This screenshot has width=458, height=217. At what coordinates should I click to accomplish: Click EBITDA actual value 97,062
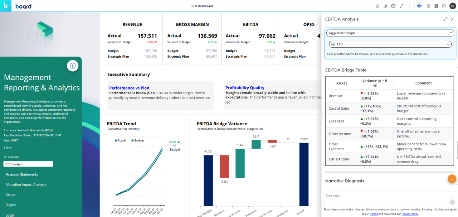coord(267,36)
